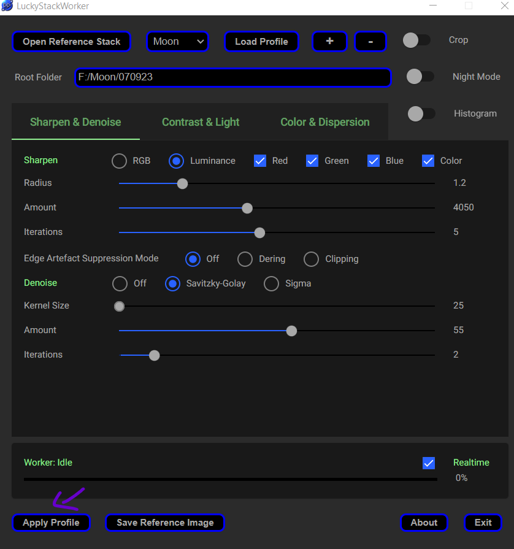Click the plus button to add profile
Screen dimensions: 514x549
coord(329,41)
